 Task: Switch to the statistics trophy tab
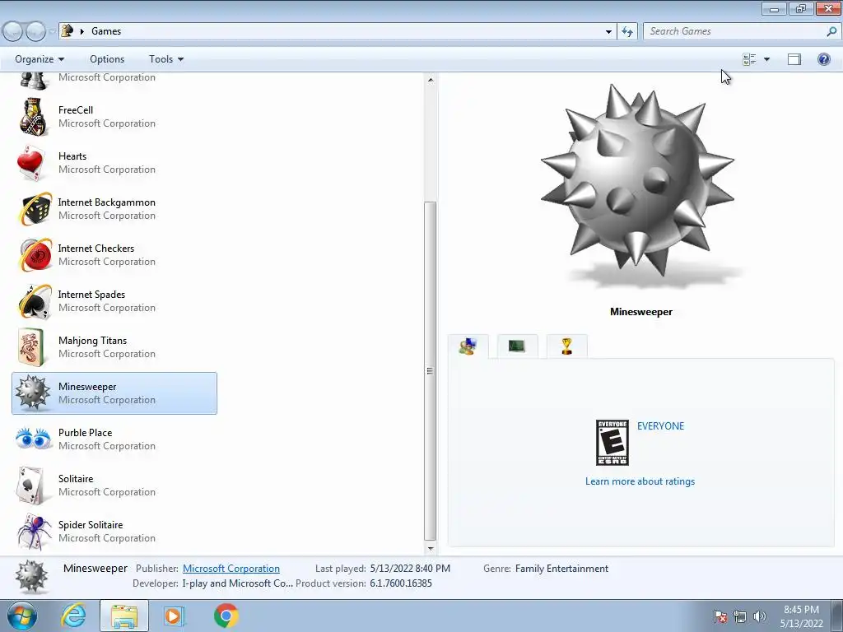(566, 346)
